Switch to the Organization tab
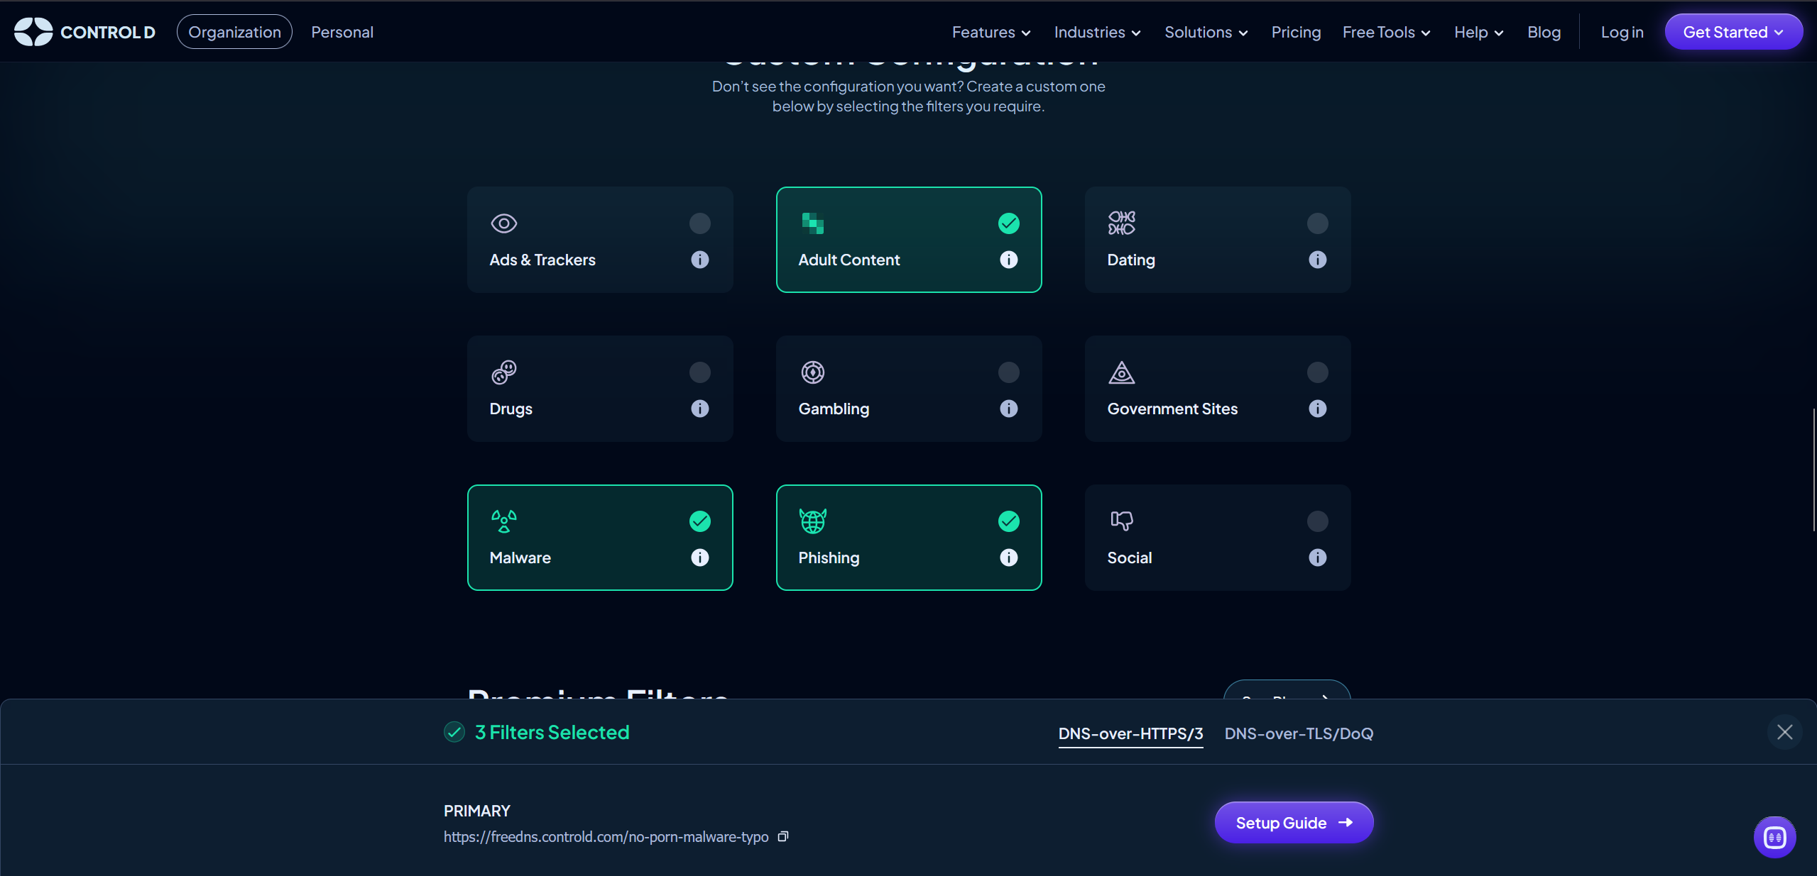The width and height of the screenshot is (1817, 876). click(234, 32)
